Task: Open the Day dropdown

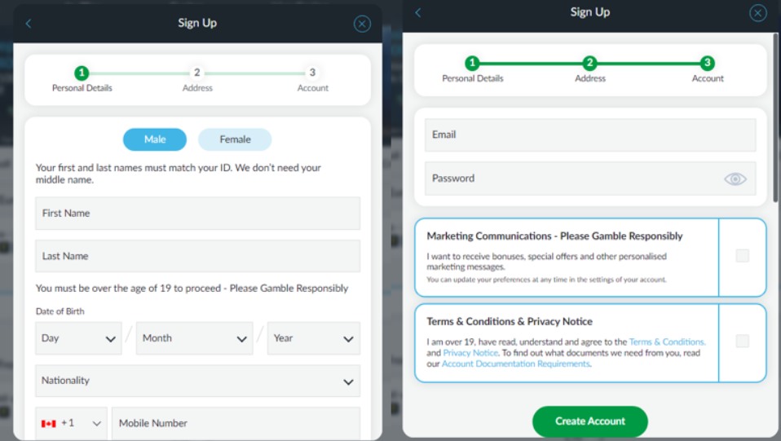Action: [78, 338]
